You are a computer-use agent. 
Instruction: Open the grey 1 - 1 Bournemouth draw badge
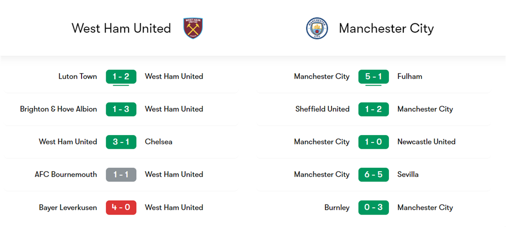pos(121,175)
